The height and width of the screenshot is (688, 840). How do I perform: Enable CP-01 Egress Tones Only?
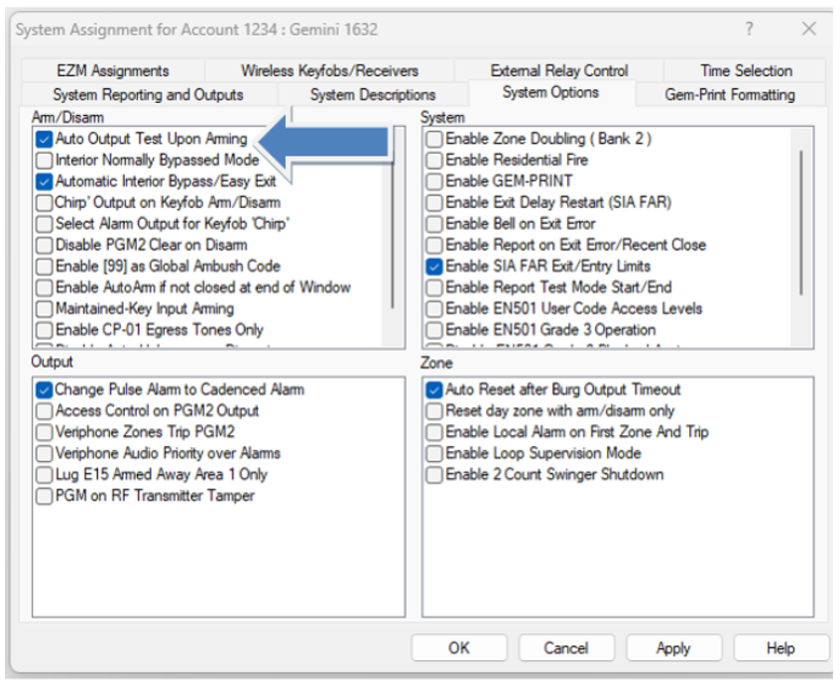44,330
